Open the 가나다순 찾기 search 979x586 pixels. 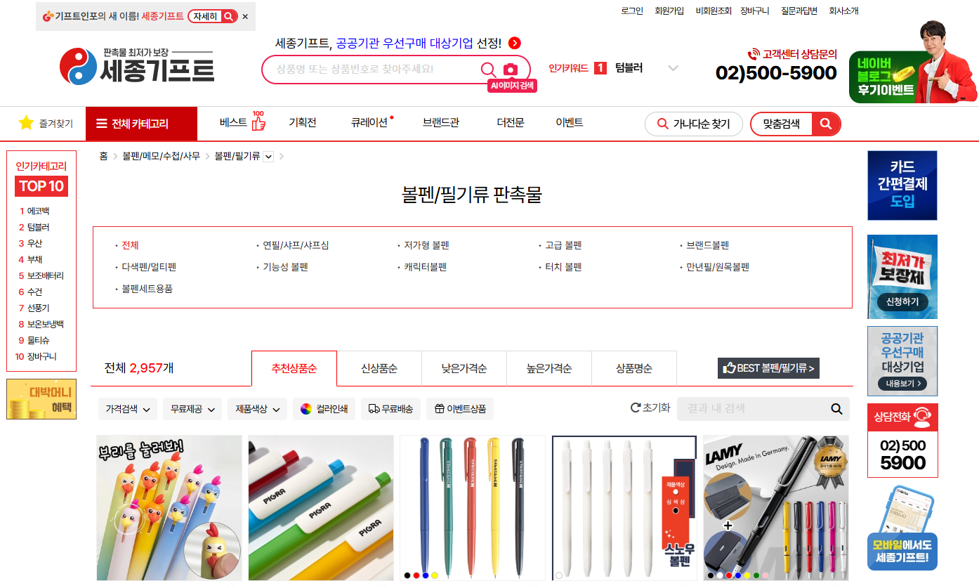click(x=694, y=124)
